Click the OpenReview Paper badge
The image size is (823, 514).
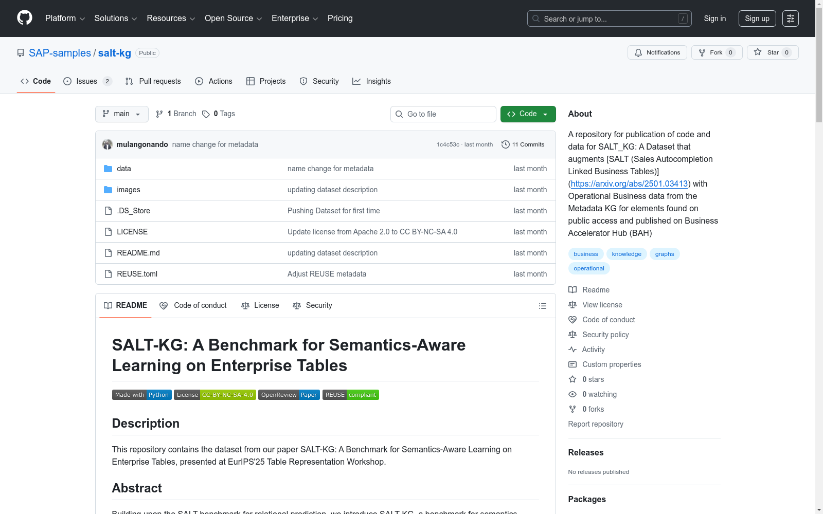tap(289, 395)
